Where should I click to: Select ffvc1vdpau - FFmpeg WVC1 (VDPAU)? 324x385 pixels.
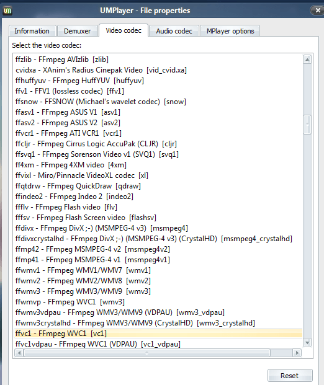98,343
